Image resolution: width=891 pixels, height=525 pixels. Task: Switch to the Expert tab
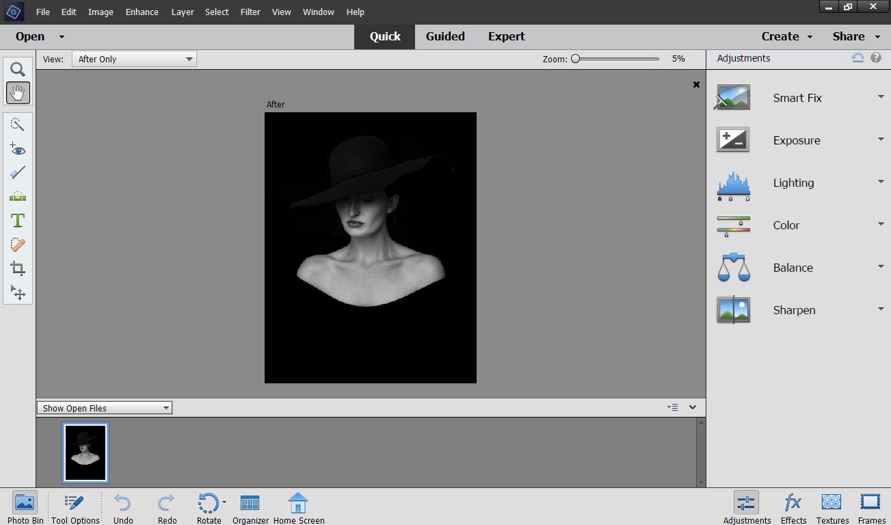point(506,36)
